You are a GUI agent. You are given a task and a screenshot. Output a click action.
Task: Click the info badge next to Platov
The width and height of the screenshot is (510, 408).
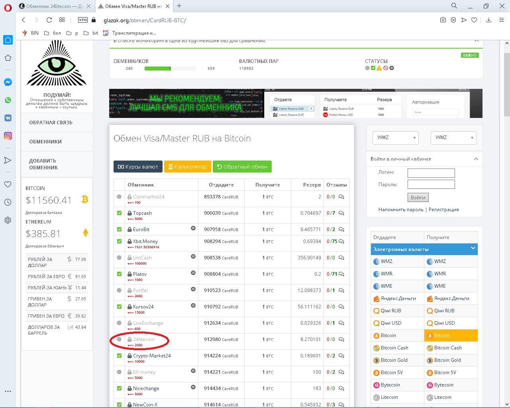(193, 273)
